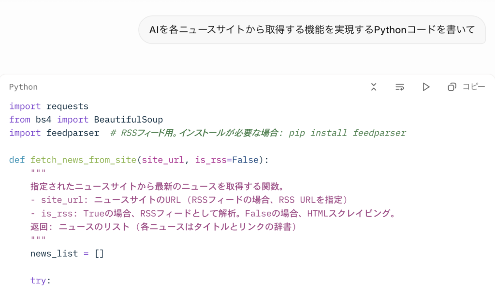495x289 pixels.
Task: Click the is_rss=False default argument
Action: (x=227, y=160)
